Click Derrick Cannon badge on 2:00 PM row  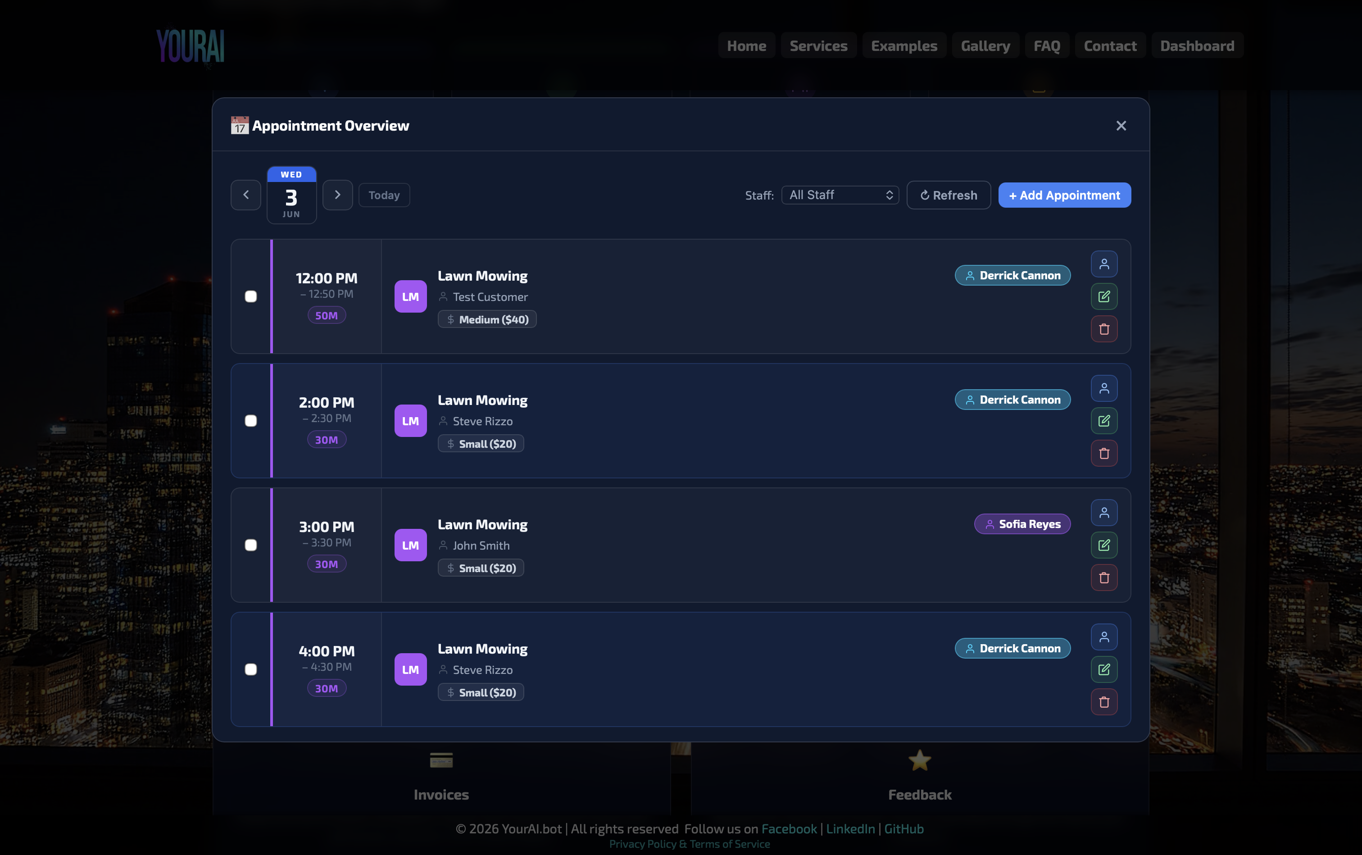[x=1012, y=400]
